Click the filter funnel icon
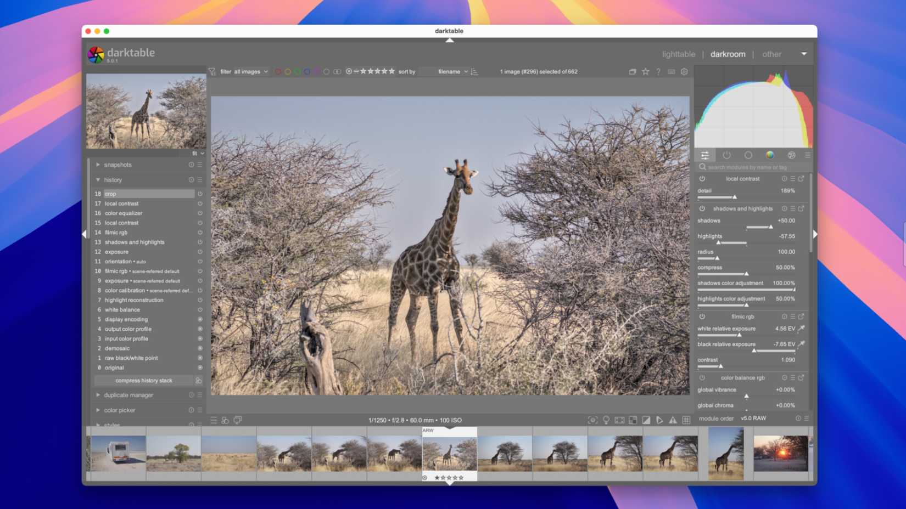The height and width of the screenshot is (509, 906). pos(212,71)
